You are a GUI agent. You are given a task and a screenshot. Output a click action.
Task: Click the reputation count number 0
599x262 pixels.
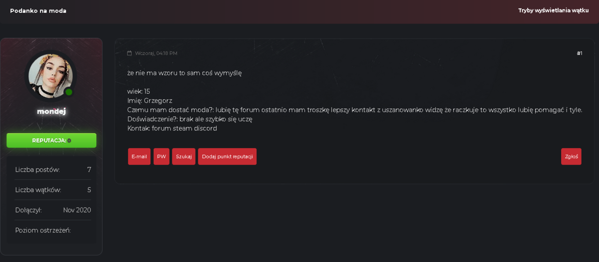tap(69, 141)
